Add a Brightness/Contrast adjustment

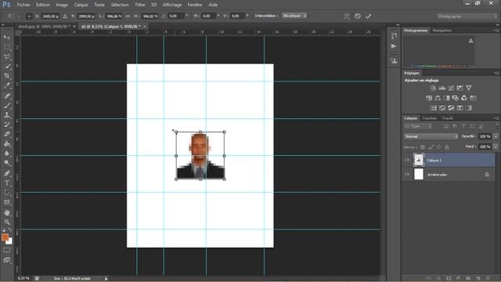click(433, 88)
